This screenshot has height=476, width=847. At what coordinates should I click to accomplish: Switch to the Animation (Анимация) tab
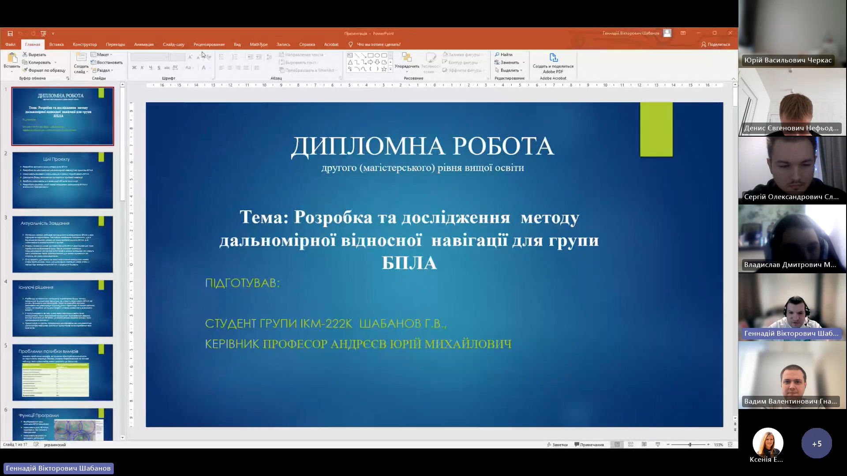(x=144, y=45)
